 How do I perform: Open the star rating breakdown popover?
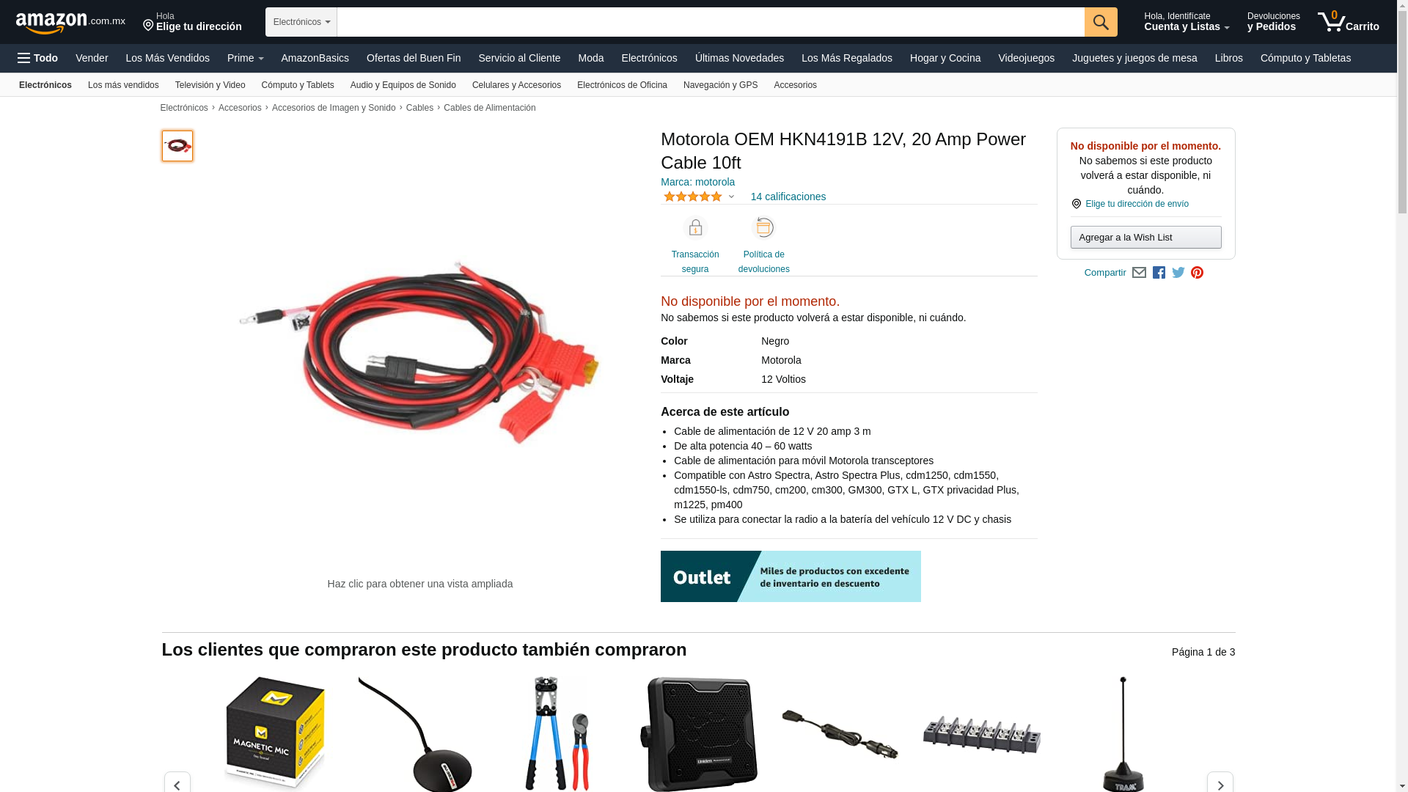[699, 197]
